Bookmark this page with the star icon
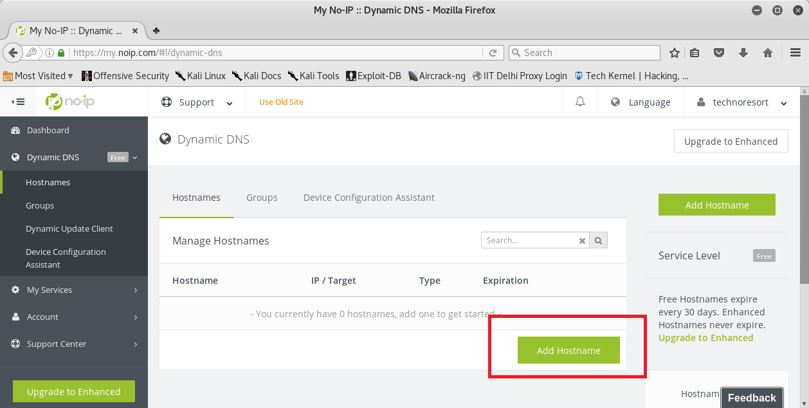809x408 pixels. point(674,53)
